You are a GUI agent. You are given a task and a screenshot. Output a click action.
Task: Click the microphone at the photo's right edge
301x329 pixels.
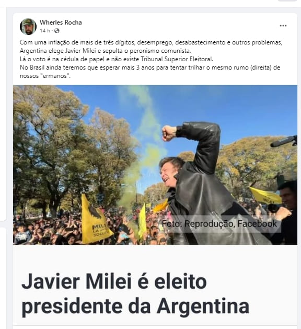(x=284, y=141)
